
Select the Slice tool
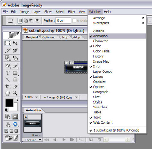click(x=8, y=50)
